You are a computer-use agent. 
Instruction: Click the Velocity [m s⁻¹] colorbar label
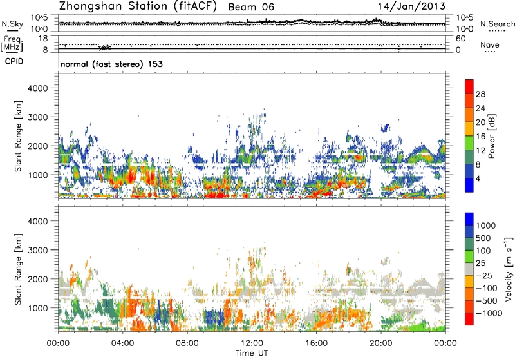click(509, 269)
